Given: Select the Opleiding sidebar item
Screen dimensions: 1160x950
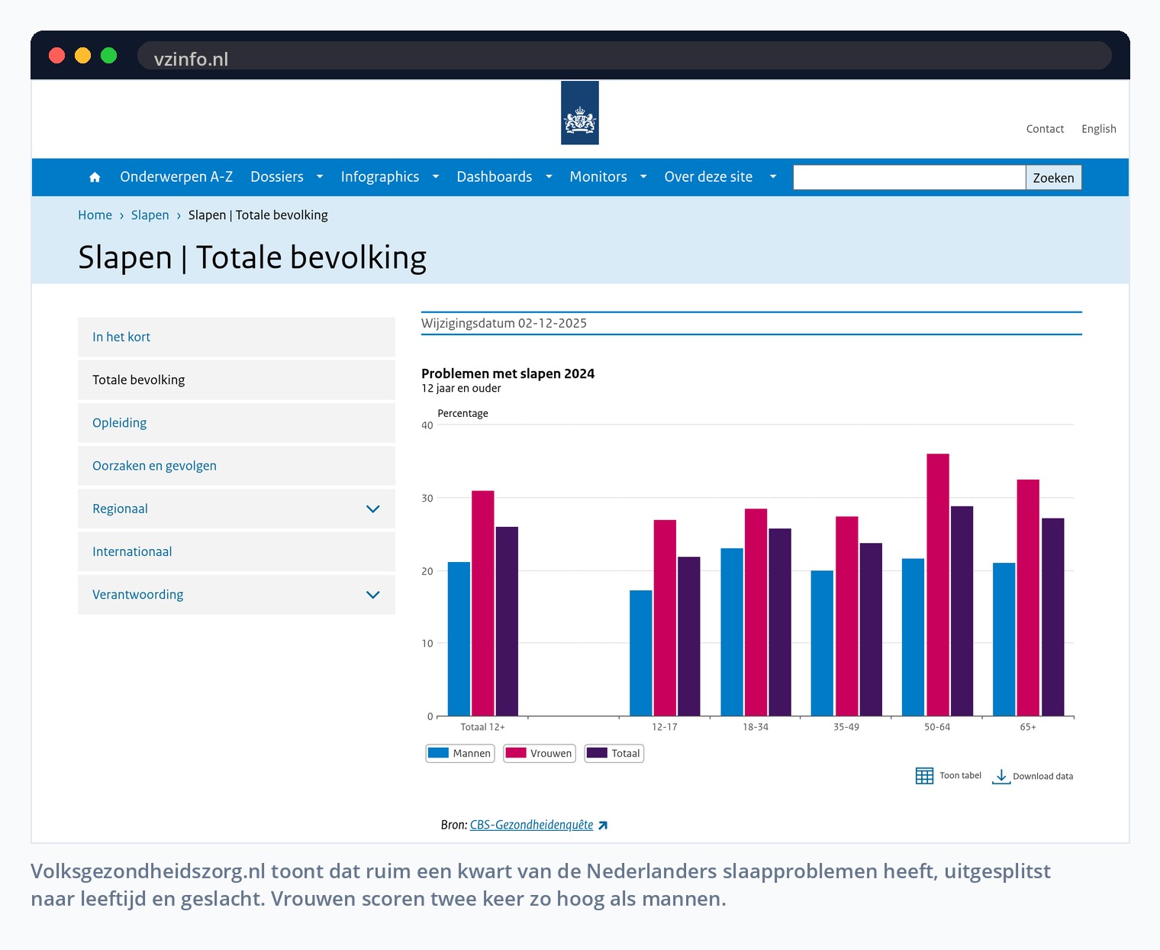Looking at the screenshot, I should [237, 423].
